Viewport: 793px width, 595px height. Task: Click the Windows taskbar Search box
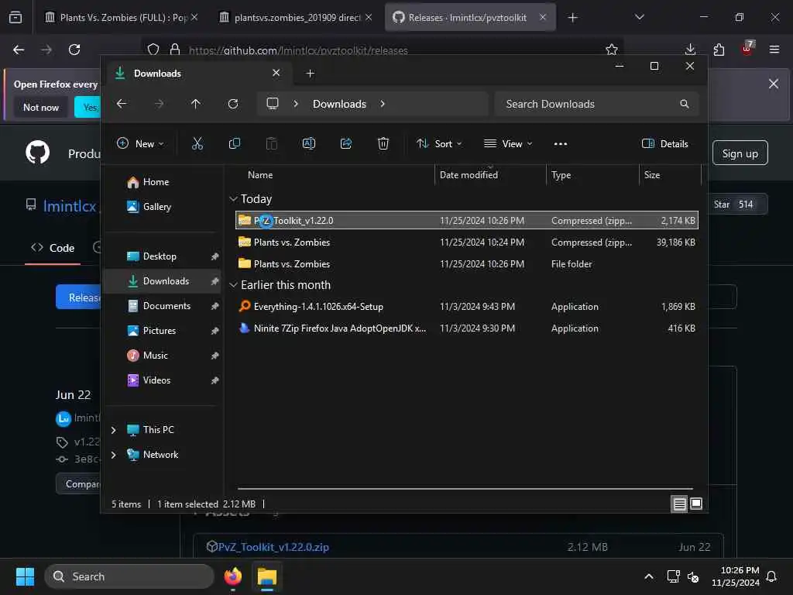click(129, 576)
